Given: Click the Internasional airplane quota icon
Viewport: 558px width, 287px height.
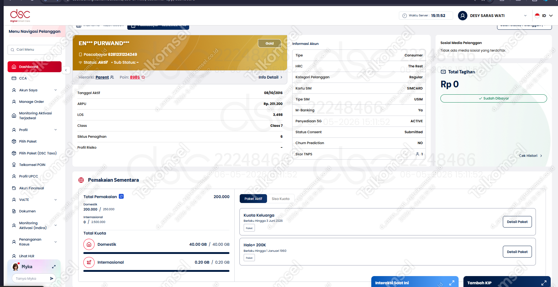Looking at the screenshot, I should click(x=89, y=262).
